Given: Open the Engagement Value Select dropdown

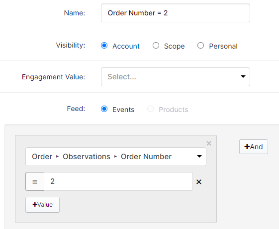Looking at the screenshot, I should point(176,77).
